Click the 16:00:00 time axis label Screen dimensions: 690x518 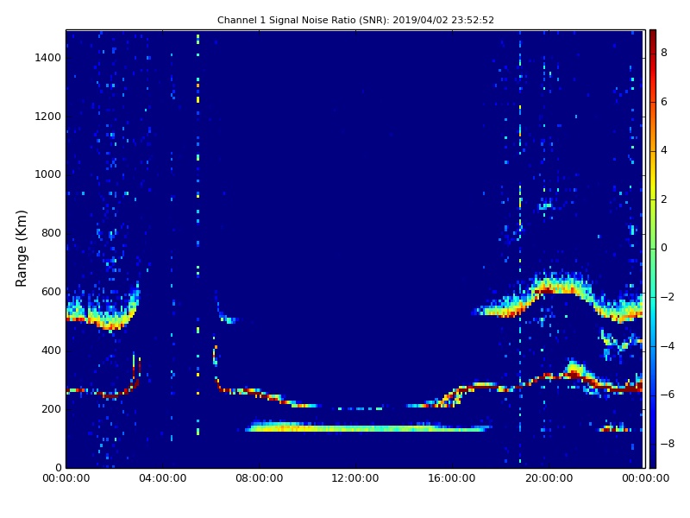pyautogui.click(x=452, y=478)
